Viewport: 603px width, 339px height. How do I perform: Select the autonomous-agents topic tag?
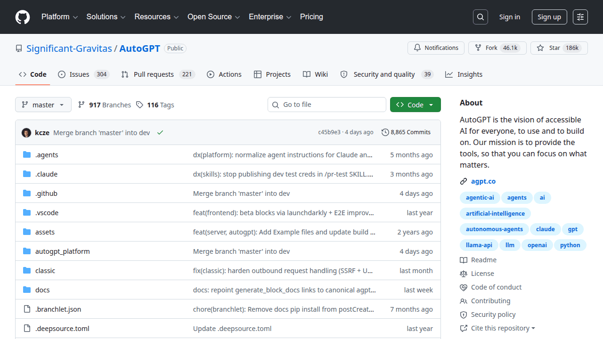tap(495, 229)
